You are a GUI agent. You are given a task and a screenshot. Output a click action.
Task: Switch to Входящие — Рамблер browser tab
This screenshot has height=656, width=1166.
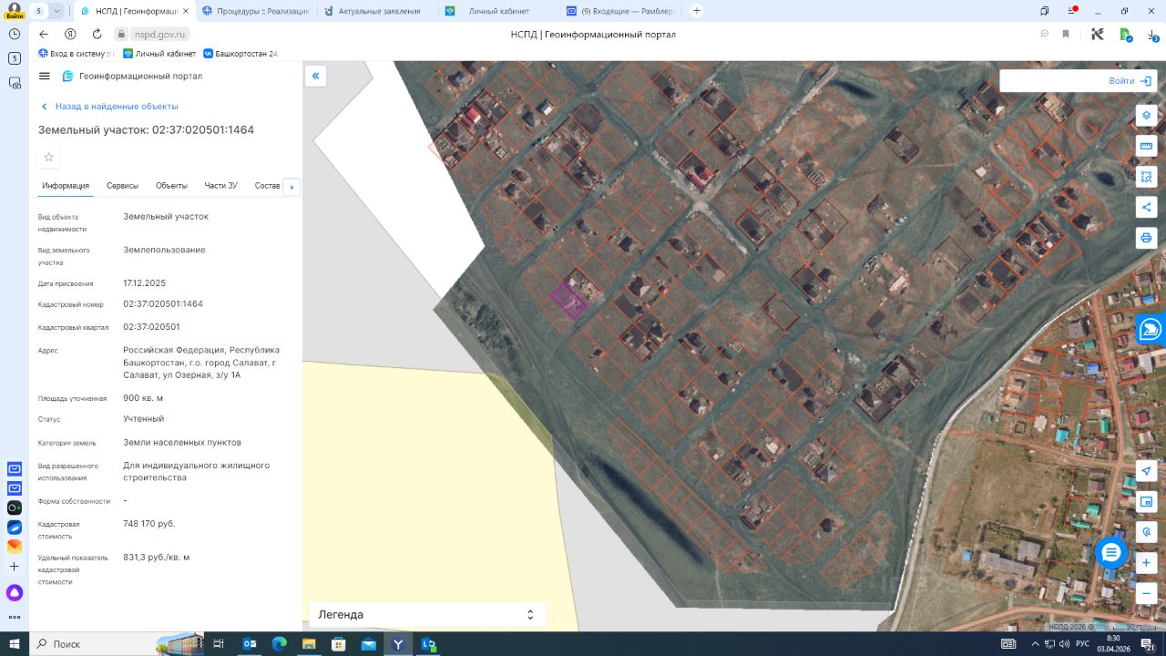click(620, 11)
